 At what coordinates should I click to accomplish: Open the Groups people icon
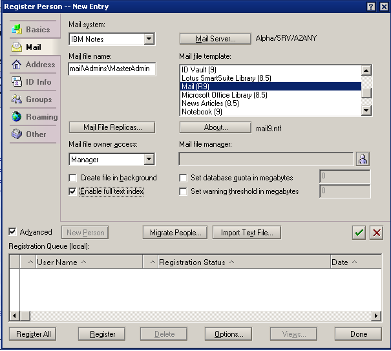click(16, 100)
